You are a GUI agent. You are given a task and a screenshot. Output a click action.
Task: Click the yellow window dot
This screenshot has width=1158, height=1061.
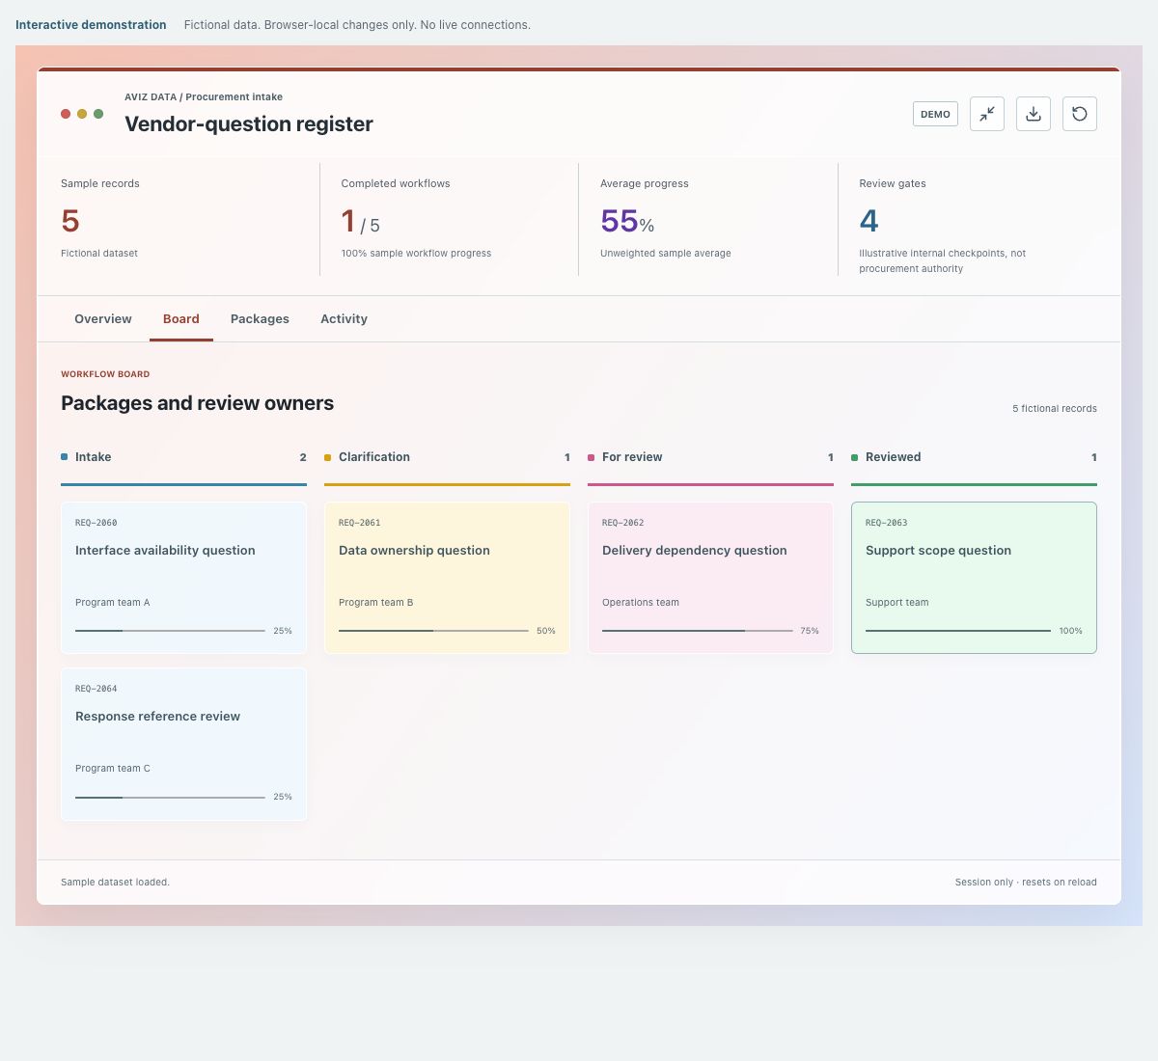pyautogui.click(x=82, y=114)
